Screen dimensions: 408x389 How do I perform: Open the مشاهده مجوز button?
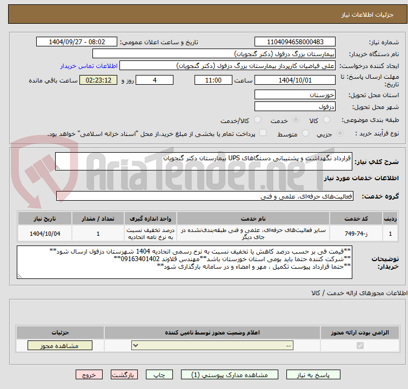[x=60, y=345]
